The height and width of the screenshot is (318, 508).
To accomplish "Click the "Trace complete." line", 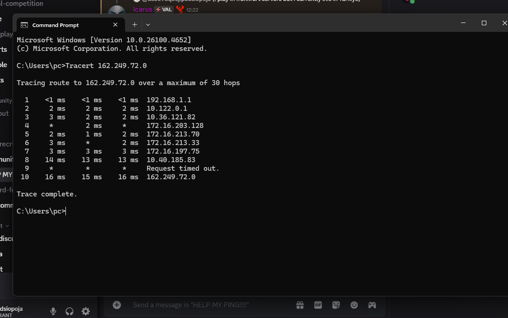I will click(x=47, y=194).
